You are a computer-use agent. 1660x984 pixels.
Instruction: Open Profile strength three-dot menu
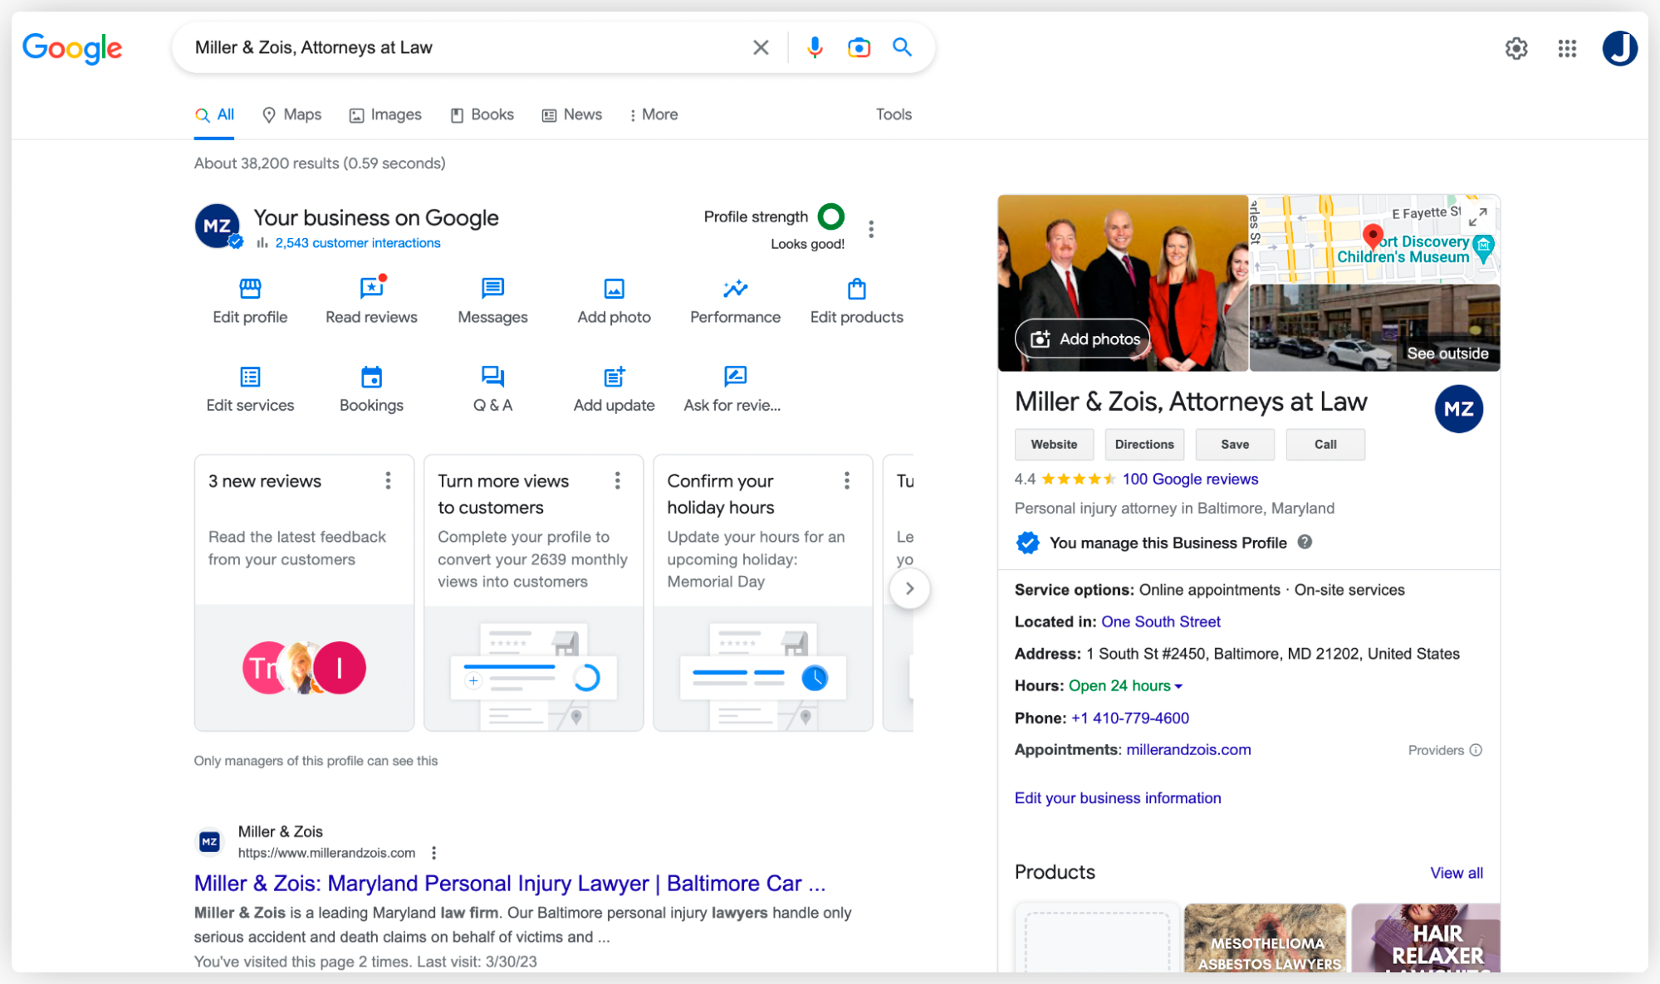click(870, 229)
